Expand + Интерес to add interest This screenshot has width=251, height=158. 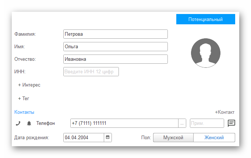(29, 85)
